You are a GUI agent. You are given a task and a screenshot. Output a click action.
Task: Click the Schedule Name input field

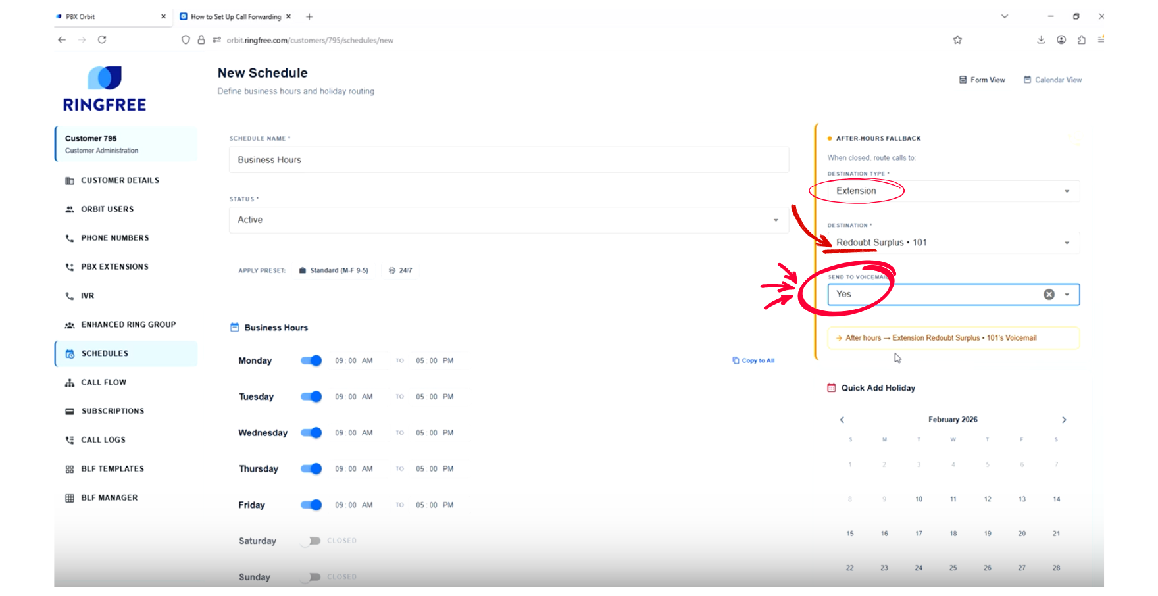(509, 160)
